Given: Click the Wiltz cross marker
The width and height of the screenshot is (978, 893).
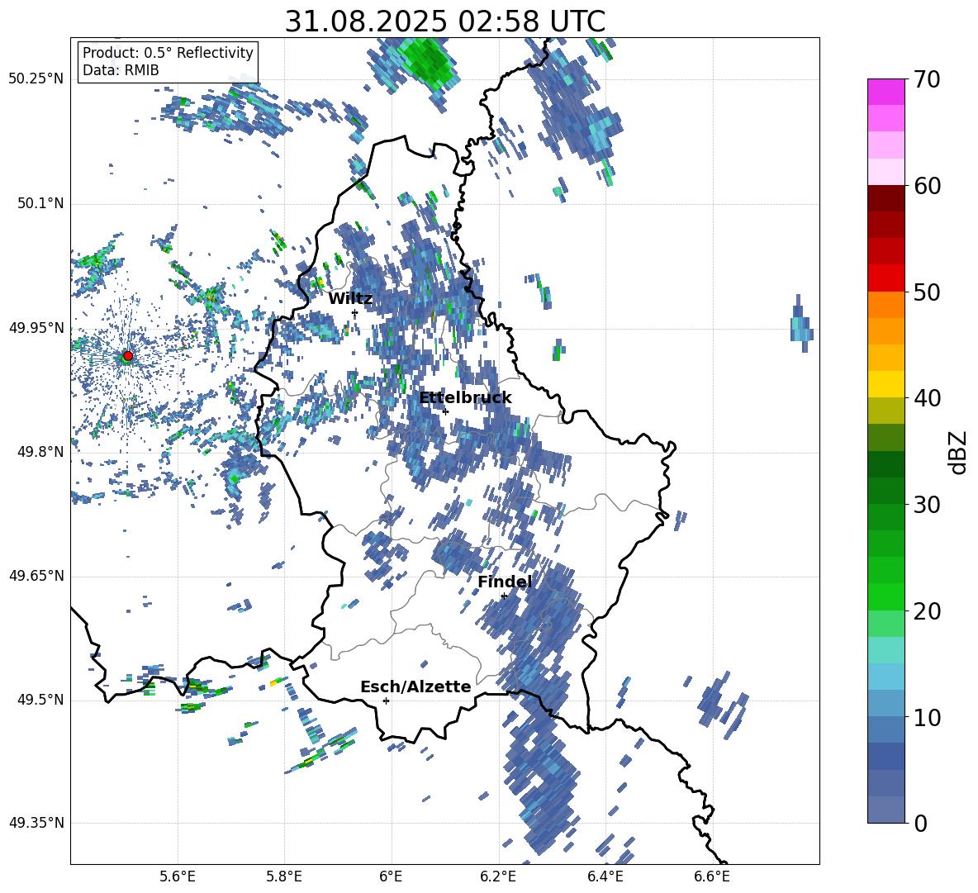Looking at the screenshot, I should pyautogui.click(x=355, y=313).
